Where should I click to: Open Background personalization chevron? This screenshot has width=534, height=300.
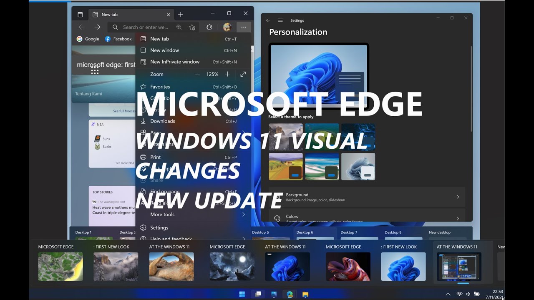click(458, 197)
